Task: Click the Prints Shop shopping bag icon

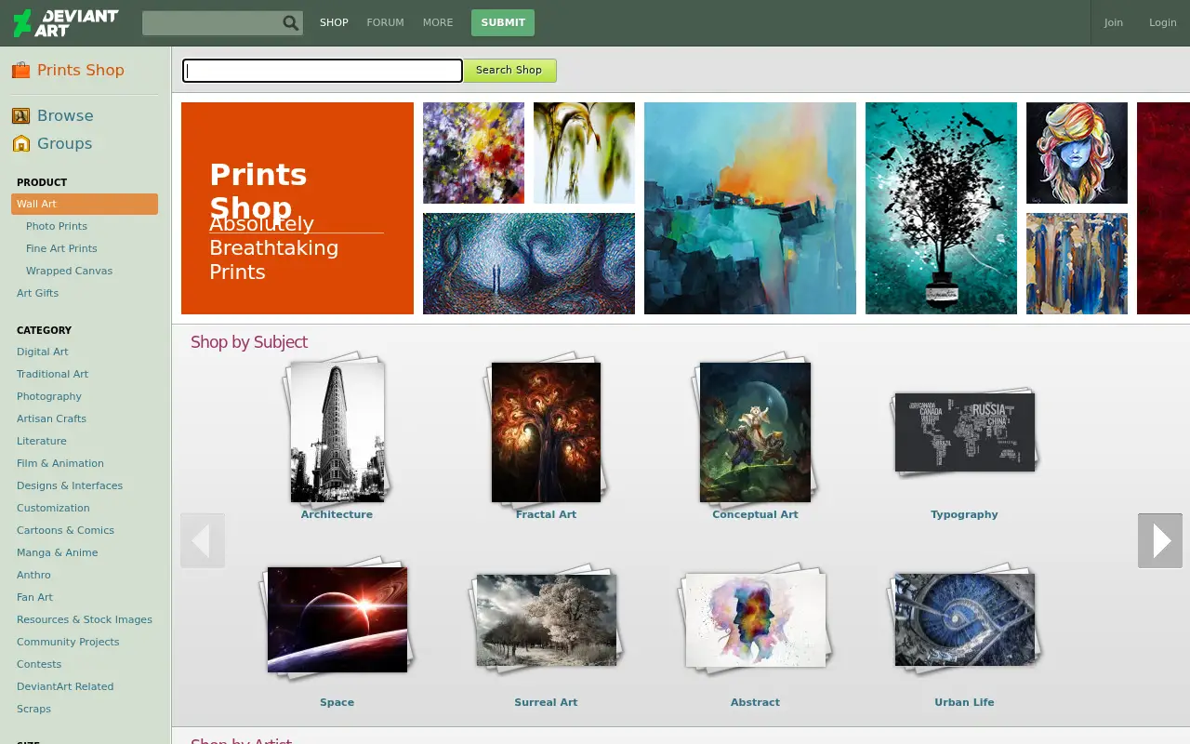Action: pyautogui.click(x=20, y=70)
